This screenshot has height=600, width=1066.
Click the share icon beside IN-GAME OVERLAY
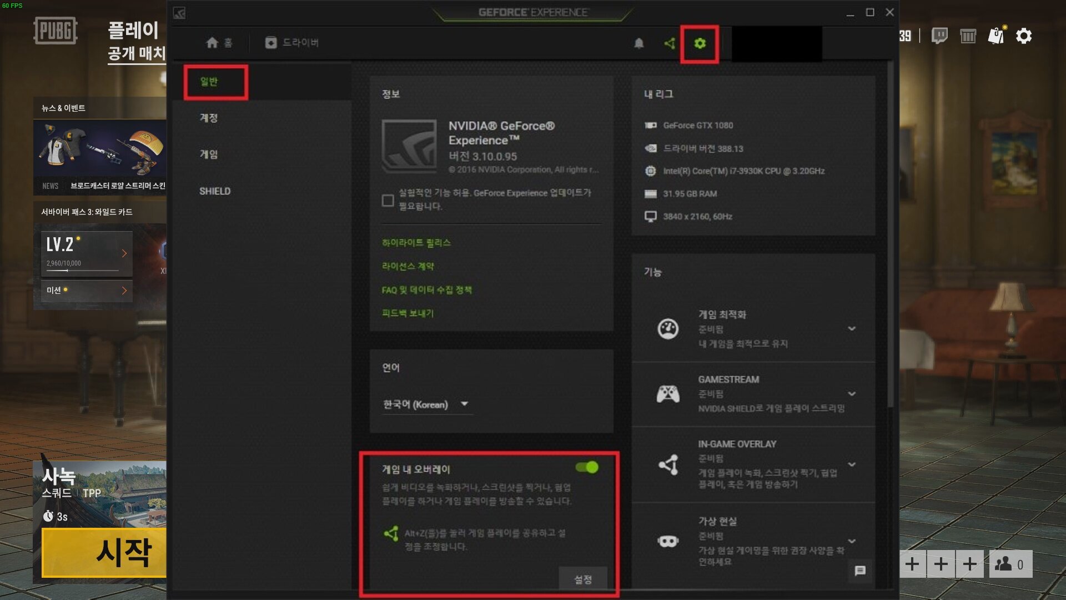click(668, 464)
